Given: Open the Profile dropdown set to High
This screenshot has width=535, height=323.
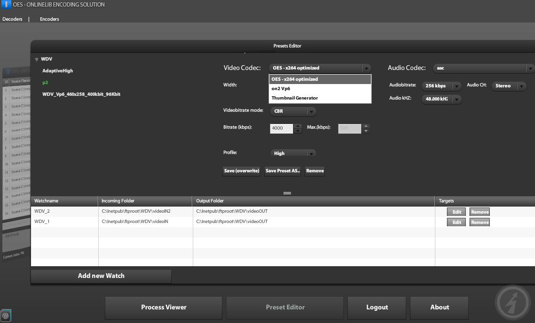Looking at the screenshot, I should [x=311, y=154].
